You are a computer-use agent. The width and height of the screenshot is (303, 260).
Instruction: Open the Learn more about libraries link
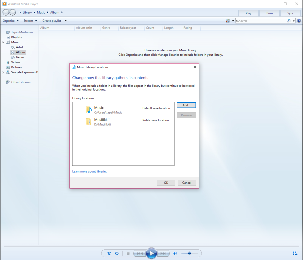[x=89, y=171]
